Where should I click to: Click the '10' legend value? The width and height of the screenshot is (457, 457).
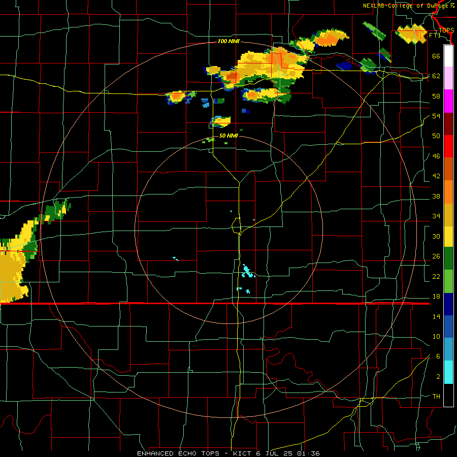tap(436, 337)
